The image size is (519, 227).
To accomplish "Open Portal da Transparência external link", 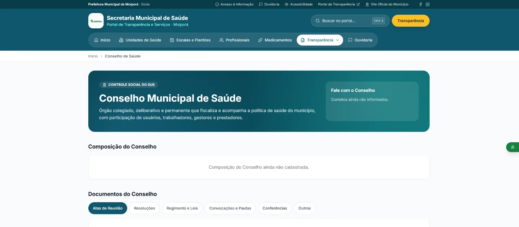I will [339, 4].
